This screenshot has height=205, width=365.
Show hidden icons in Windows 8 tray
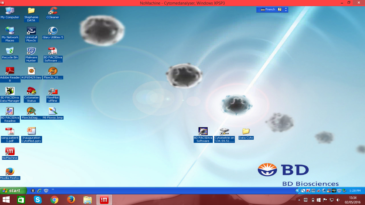tap(299, 200)
